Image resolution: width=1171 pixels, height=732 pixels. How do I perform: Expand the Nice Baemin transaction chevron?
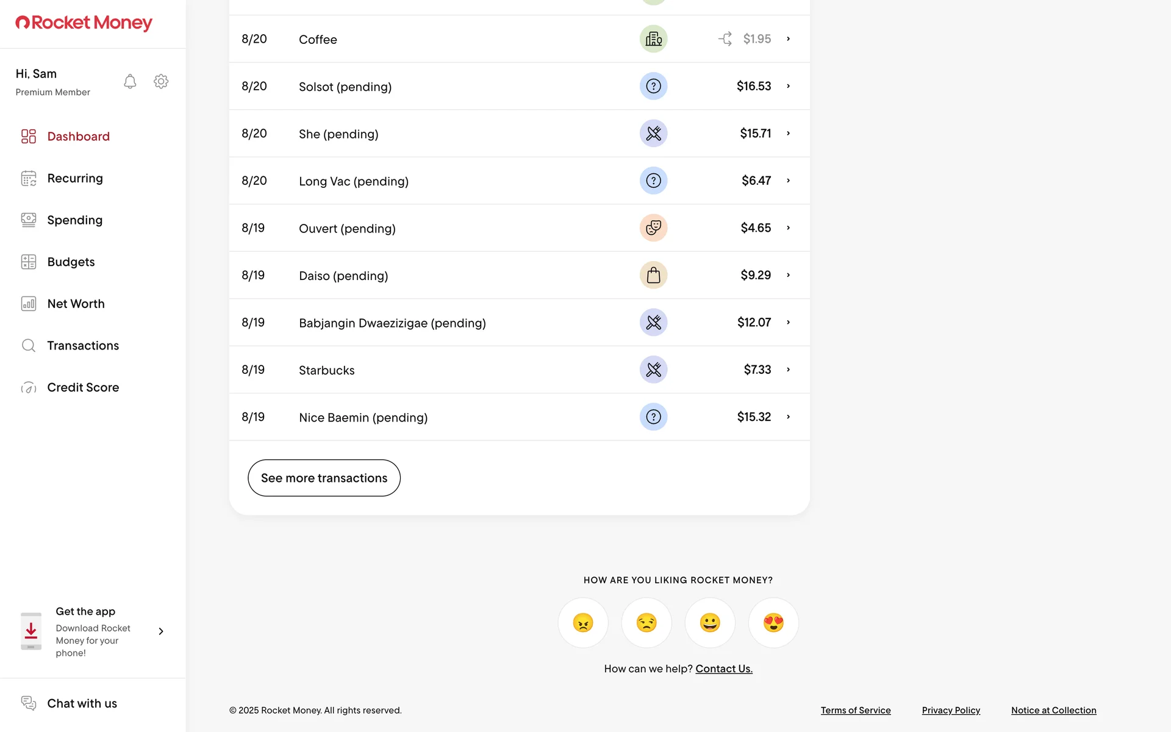[x=788, y=417]
